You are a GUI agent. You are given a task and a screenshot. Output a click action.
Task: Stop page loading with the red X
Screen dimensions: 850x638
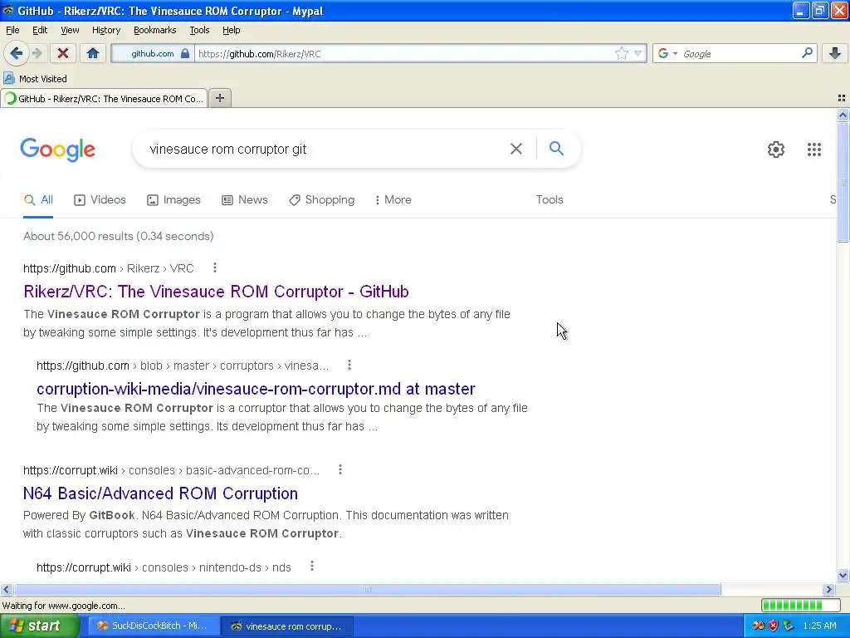(x=63, y=53)
